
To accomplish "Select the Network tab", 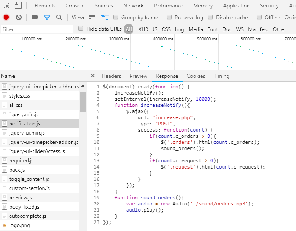I will [x=133, y=6].
